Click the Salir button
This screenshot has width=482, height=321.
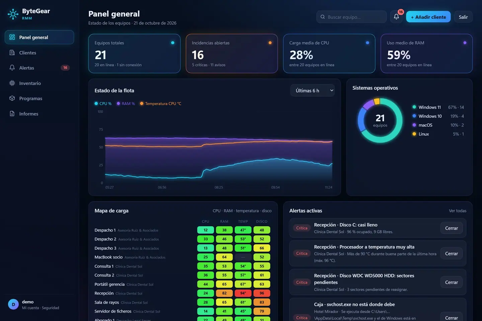point(463,17)
